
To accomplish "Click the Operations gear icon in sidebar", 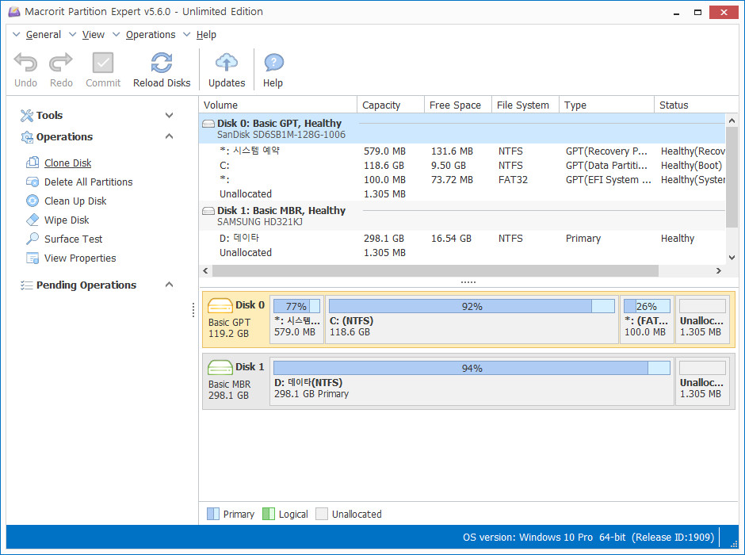I will [x=27, y=137].
